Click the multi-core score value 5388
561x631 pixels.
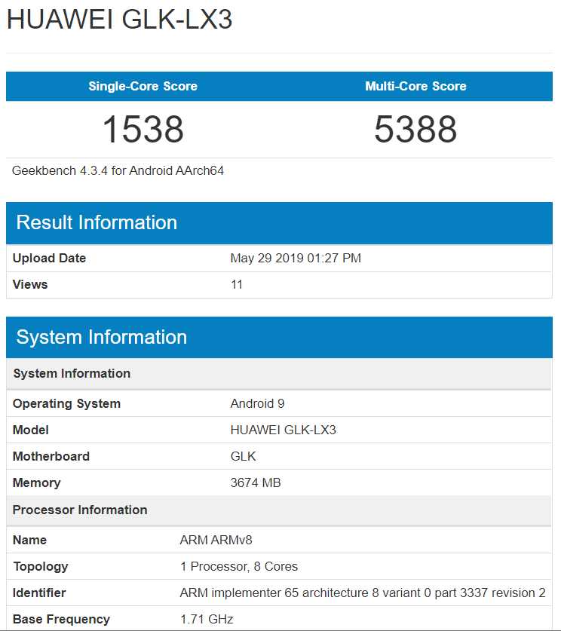click(415, 129)
